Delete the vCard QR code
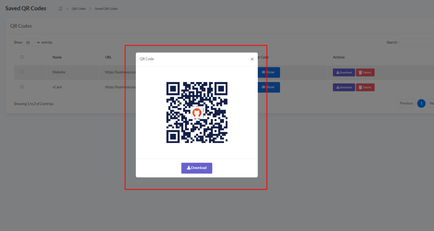The image size is (434, 231). tap(365, 87)
